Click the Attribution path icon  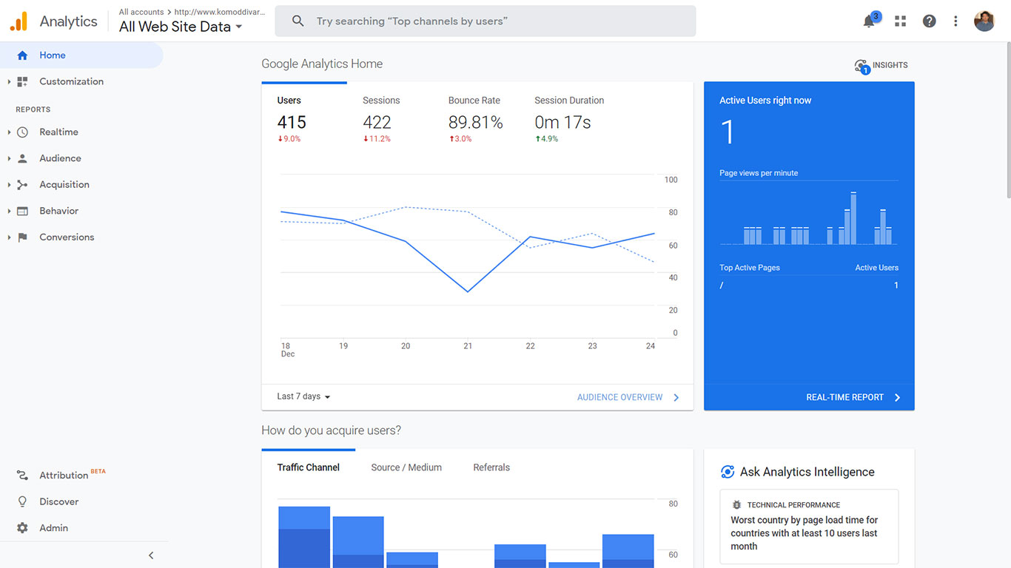(x=22, y=476)
